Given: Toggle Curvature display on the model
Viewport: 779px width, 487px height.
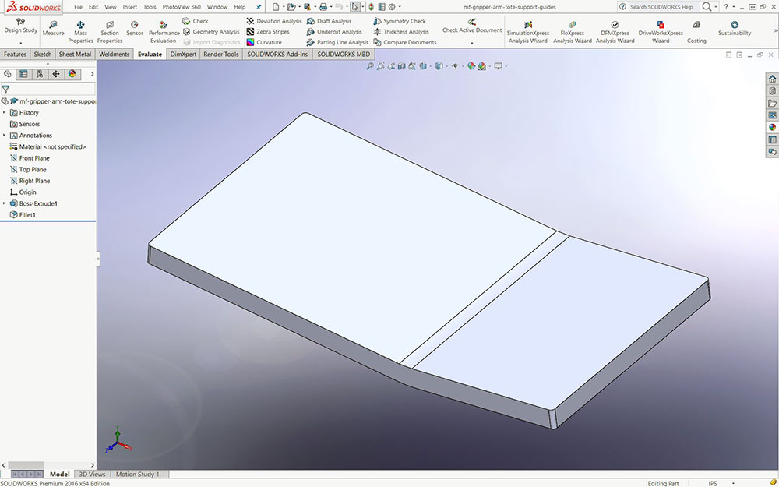Looking at the screenshot, I should pos(263,42).
